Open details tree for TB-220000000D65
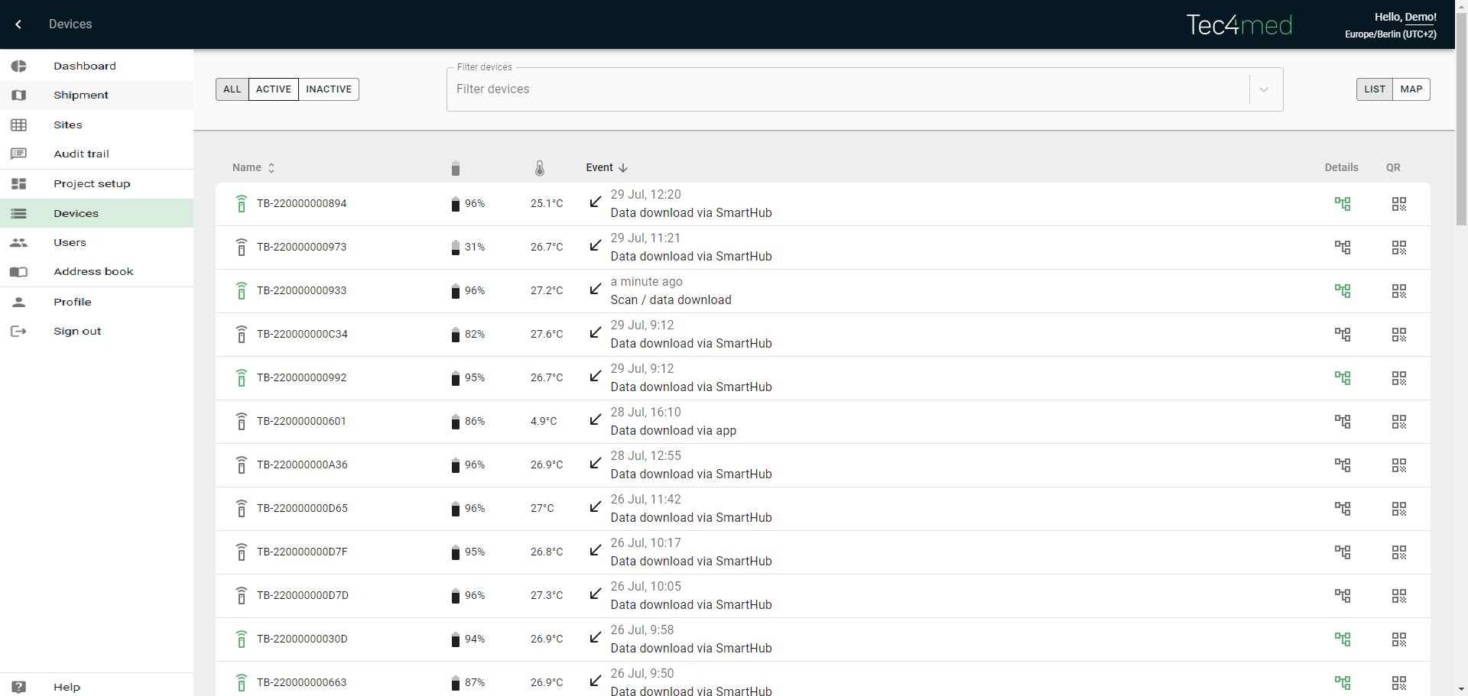Image resolution: width=1468 pixels, height=696 pixels. [x=1343, y=509]
